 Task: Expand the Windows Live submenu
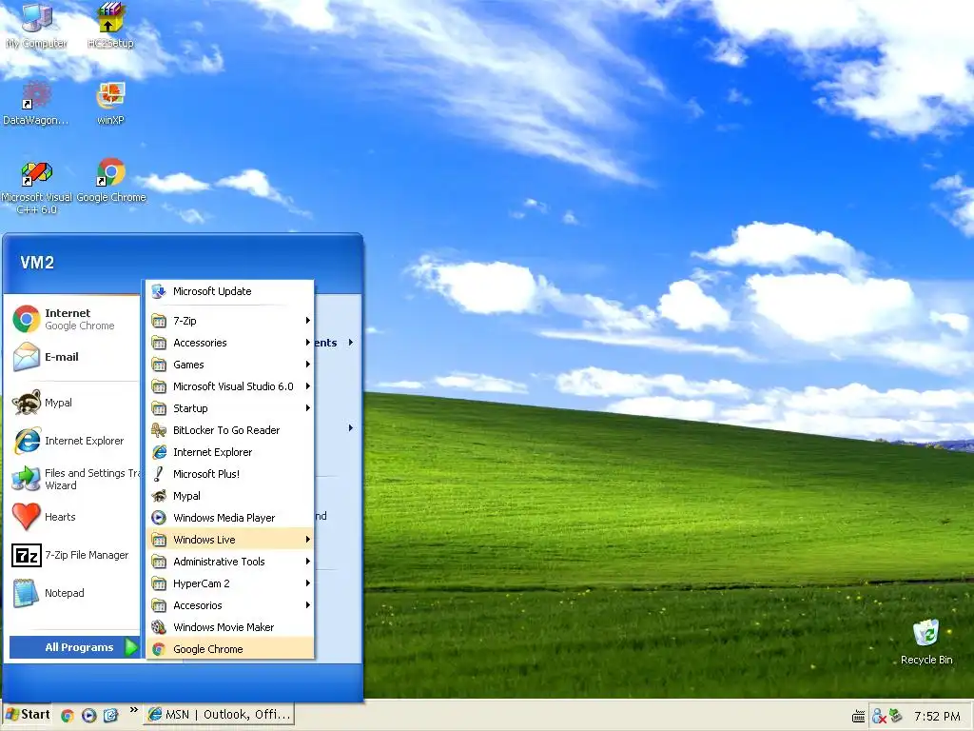point(230,539)
